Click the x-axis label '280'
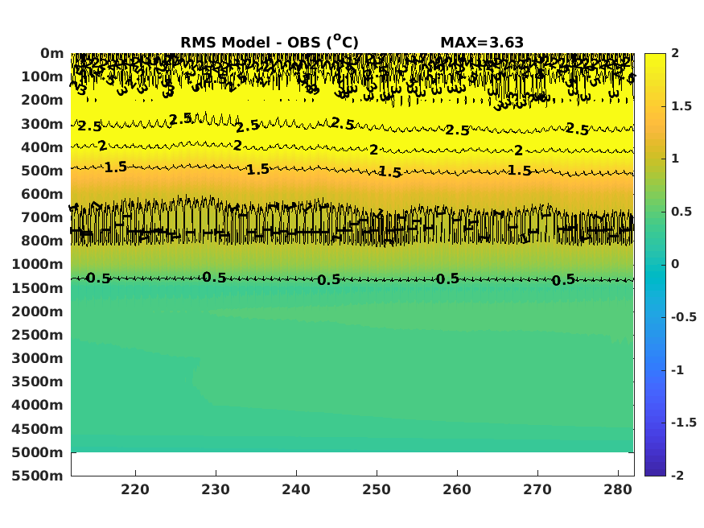The height and width of the screenshot is (528, 704). [618, 489]
